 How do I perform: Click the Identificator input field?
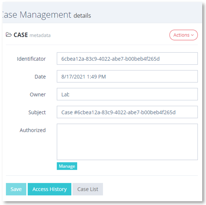[x=127, y=58]
